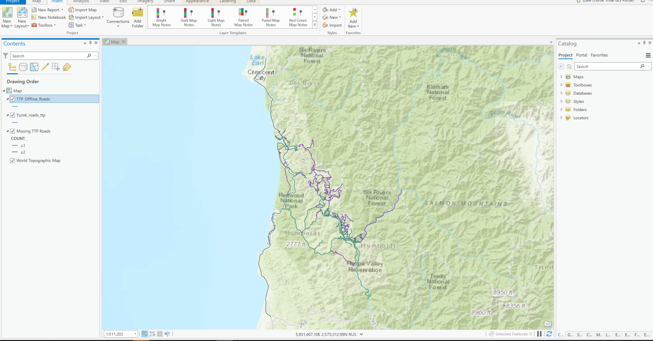Expand the Databases node in Catalog
Screen dimensions: 653x341
pos(561,93)
